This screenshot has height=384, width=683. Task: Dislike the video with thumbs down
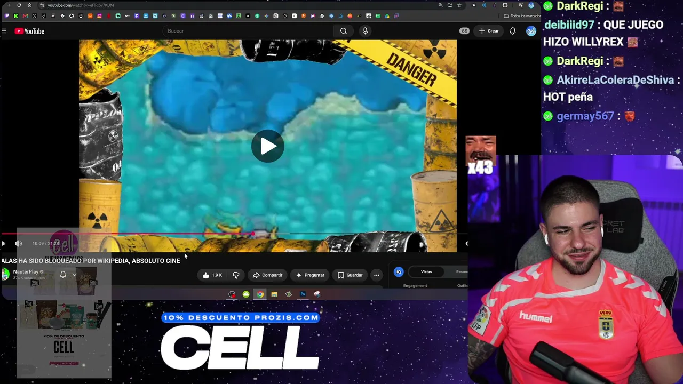(236, 275)
